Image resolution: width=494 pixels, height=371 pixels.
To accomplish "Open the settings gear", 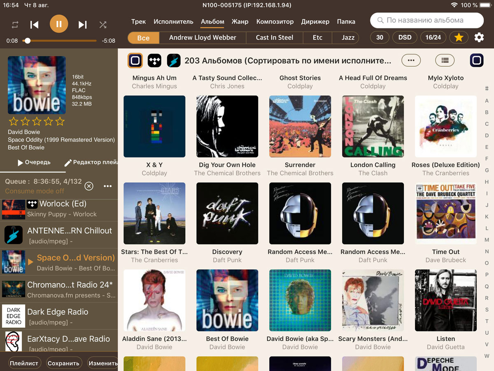I will tap(479, 38).
